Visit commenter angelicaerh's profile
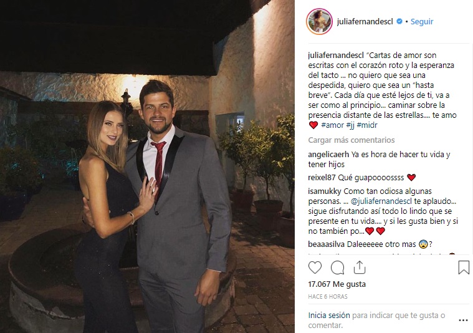 point(328,155)
